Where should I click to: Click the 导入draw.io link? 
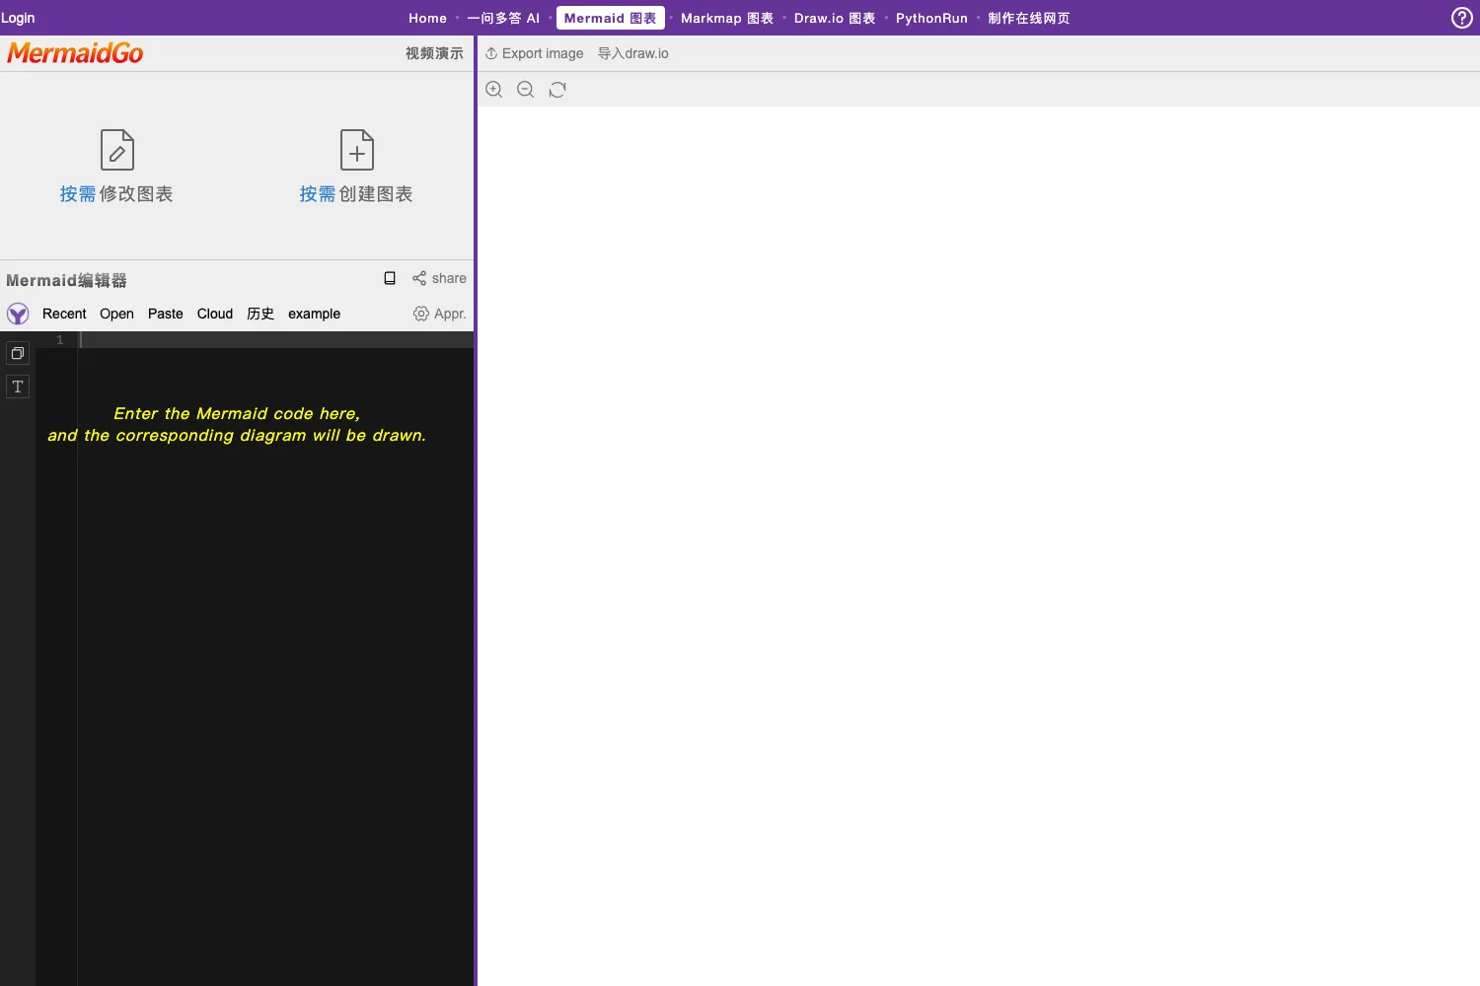(x=633, y=53)
